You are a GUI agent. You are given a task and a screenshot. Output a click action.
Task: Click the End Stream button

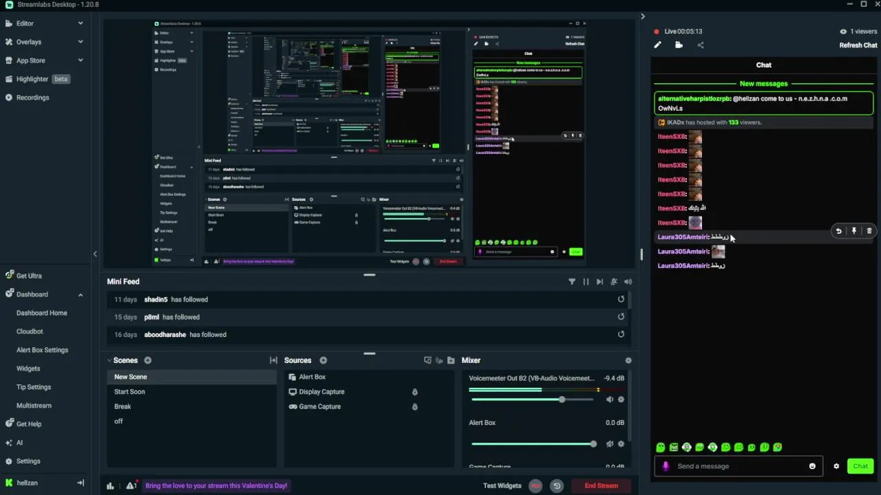pos(602,486)
